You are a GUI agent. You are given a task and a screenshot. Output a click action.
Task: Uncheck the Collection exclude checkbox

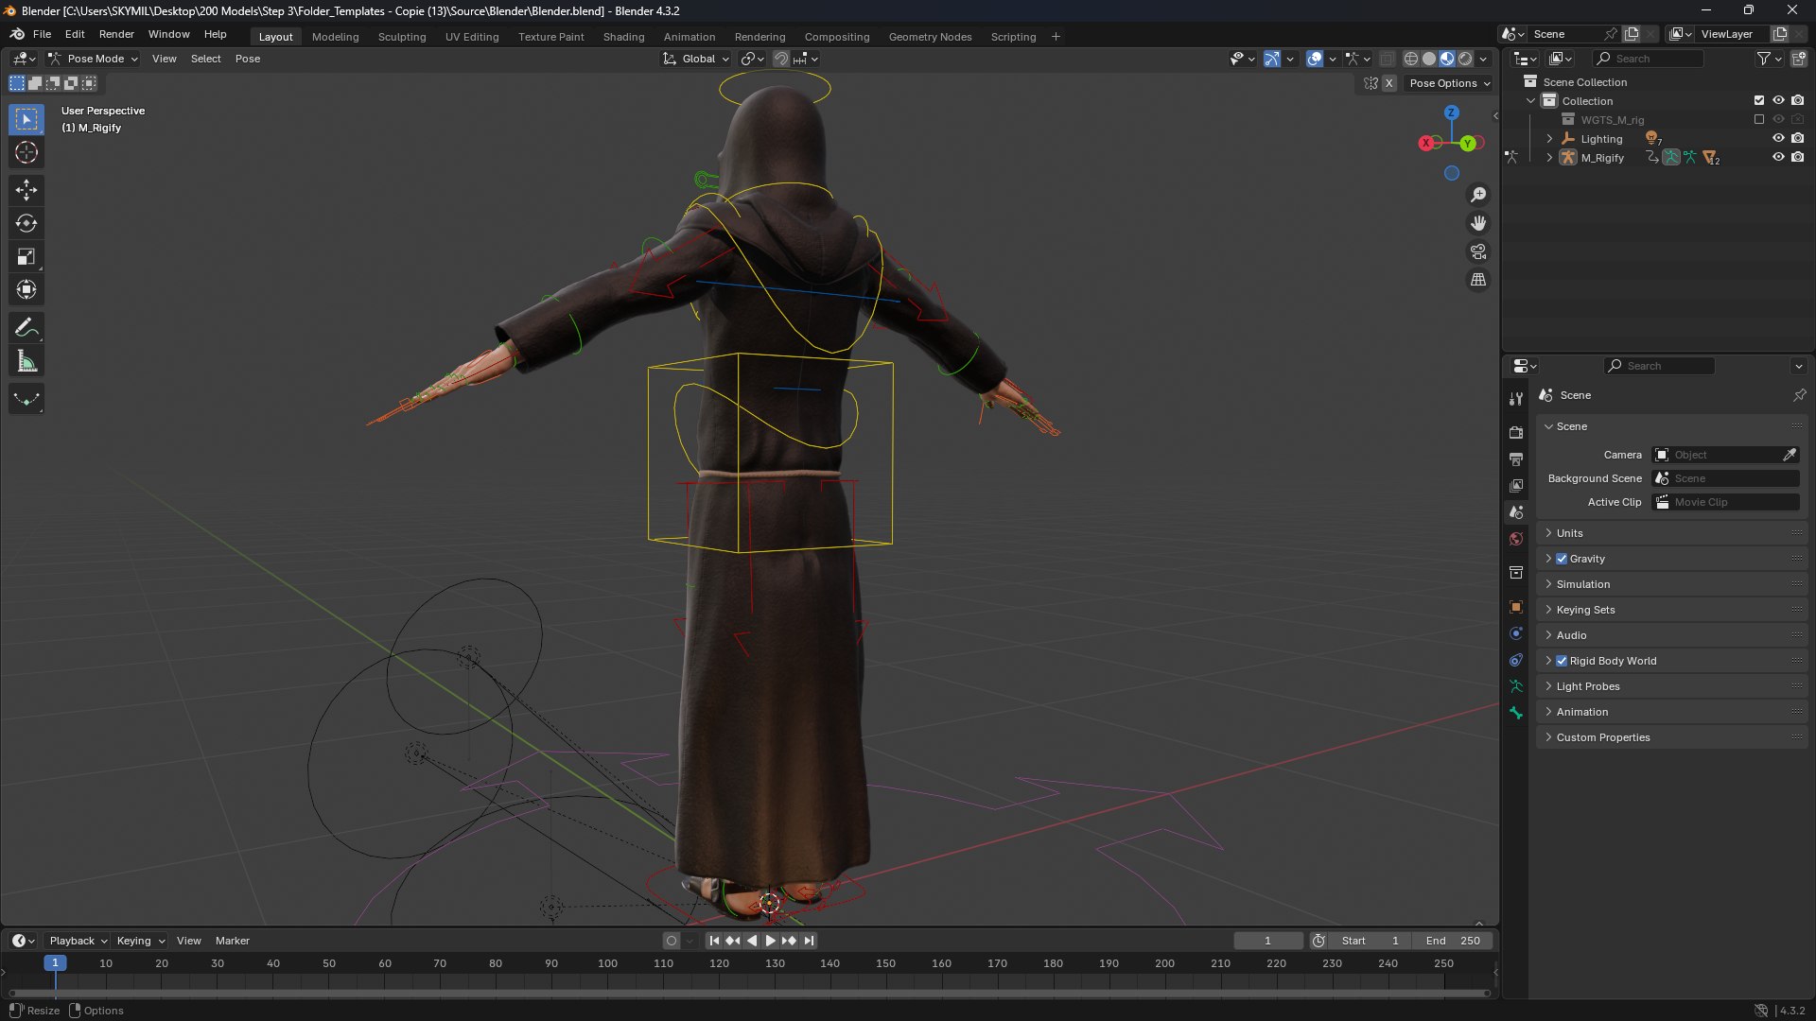pos(1759,100)
